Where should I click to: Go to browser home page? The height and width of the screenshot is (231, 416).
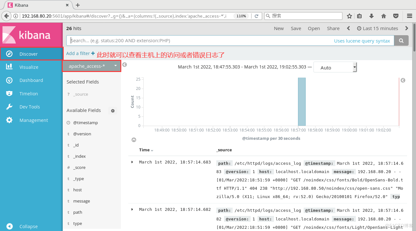384,16
